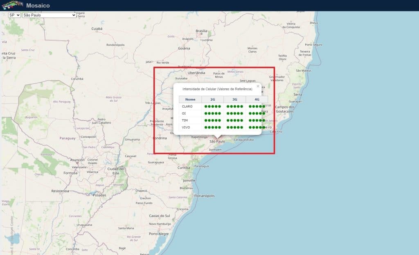Viewport: 419px width, 255px height.
Task: Click Rondonópolis on the map
Action: [x=115, y=45]
